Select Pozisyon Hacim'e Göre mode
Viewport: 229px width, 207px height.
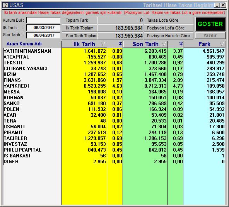169,36
